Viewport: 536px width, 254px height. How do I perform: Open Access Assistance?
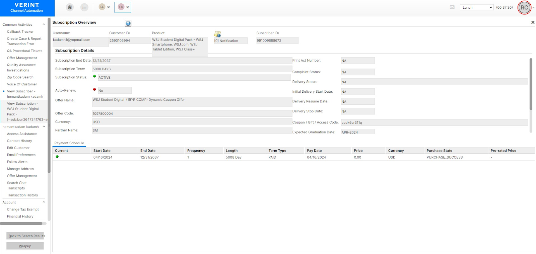22,134
